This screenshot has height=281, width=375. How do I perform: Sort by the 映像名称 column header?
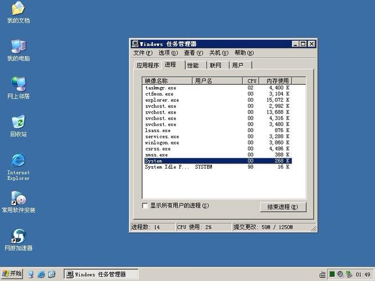pyautogui.click(x=168, y=81)
